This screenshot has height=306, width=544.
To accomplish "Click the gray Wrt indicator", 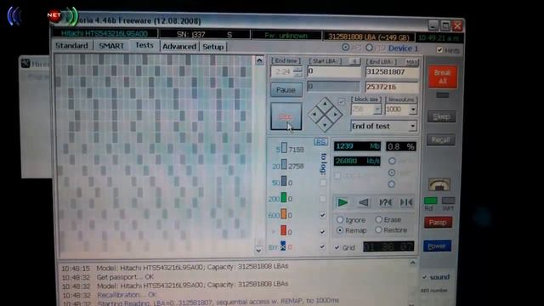I will [448, 201].
